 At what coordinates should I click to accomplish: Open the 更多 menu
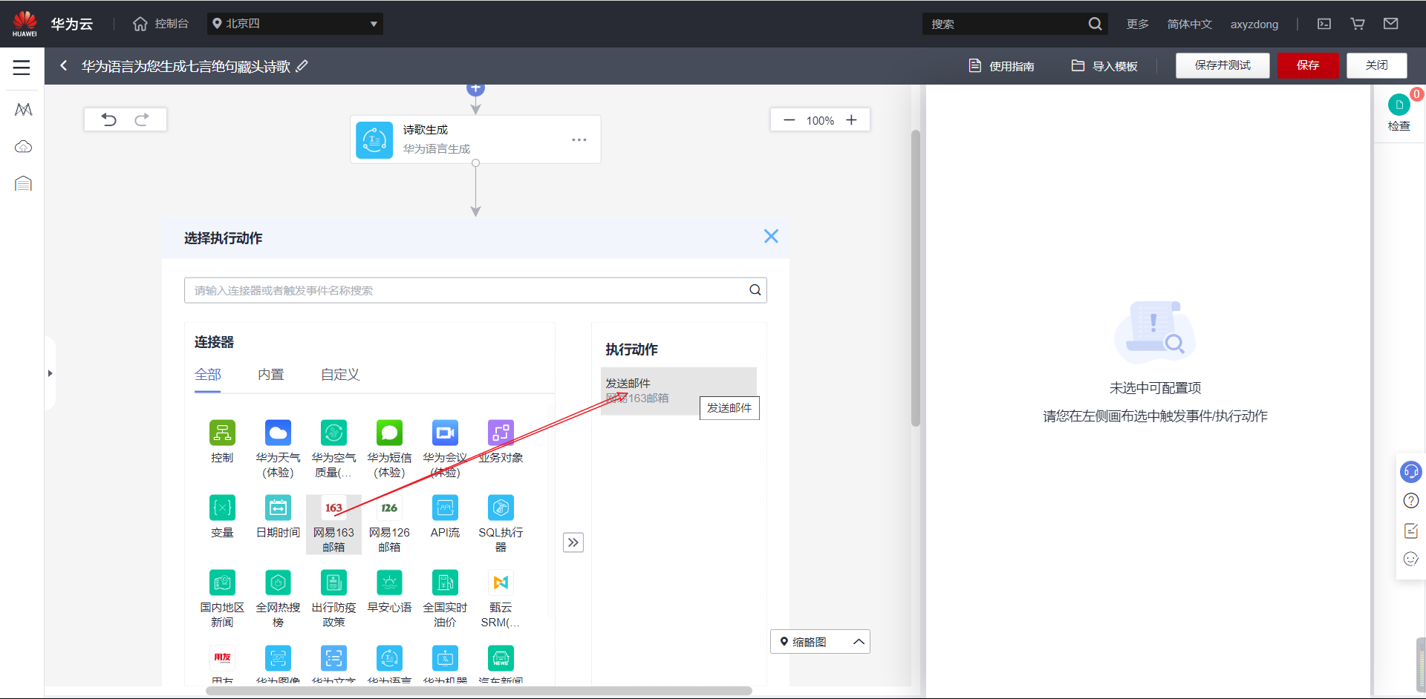pos(1137,24)
